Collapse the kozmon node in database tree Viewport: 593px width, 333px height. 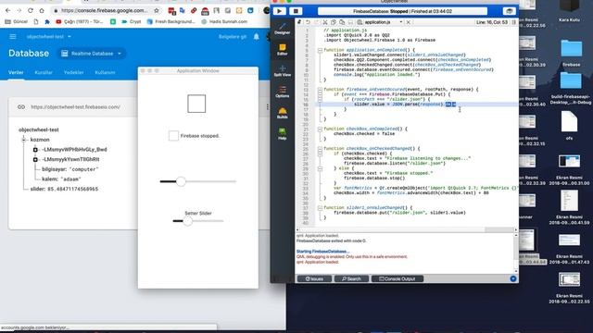point(24,140)
